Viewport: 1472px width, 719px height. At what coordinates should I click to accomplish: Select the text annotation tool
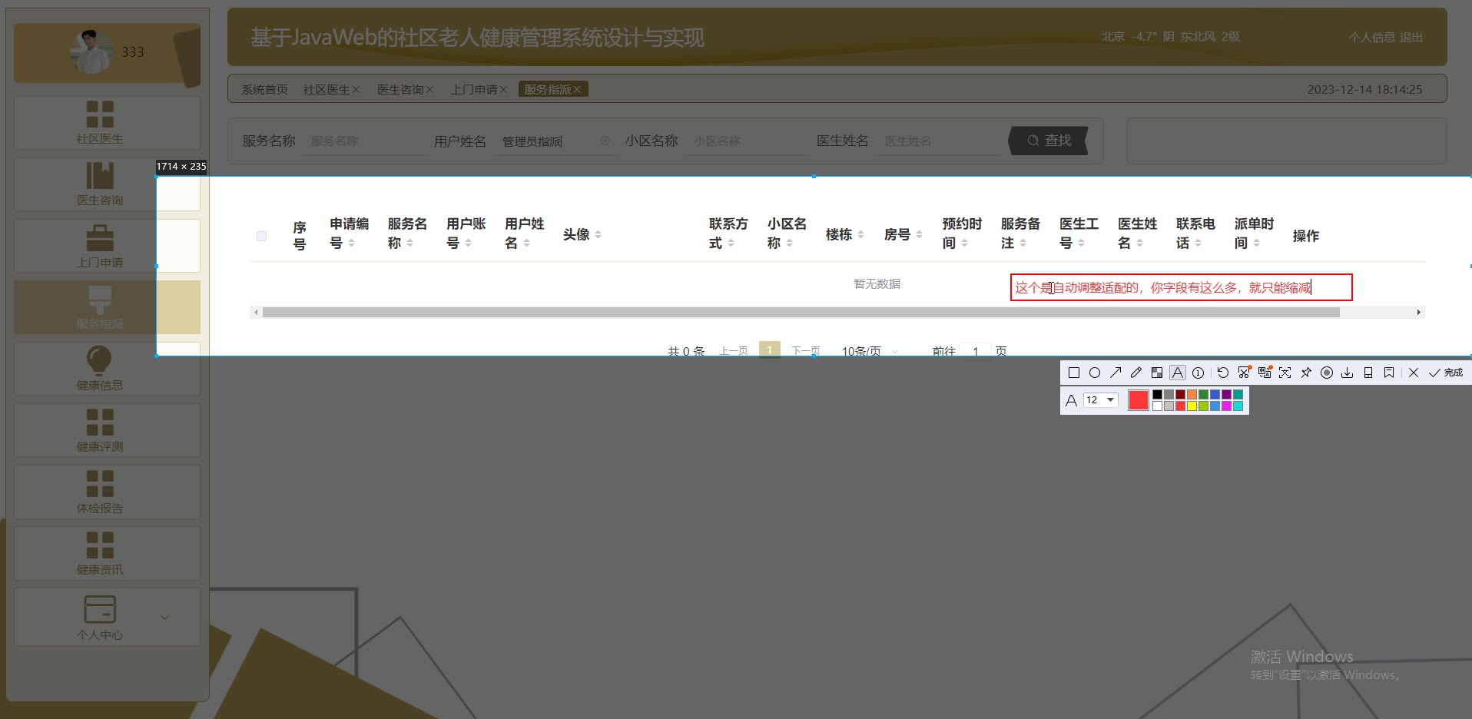[x=1178, y=373]
